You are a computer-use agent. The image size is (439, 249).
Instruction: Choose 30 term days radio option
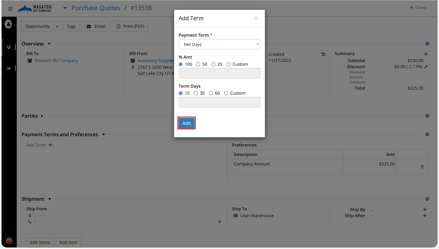click(196, 93)
